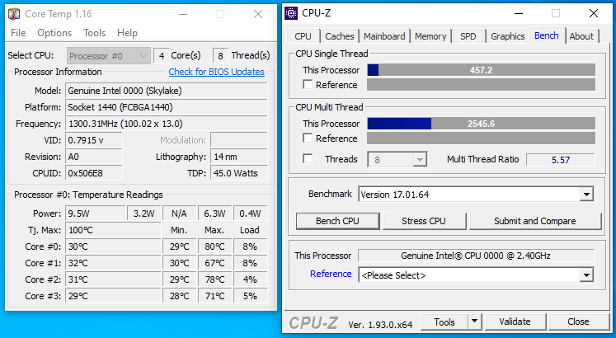Switch to the Mainboard tab
Viewport: 616px width, 338px height.
click(x=384, y=36)
